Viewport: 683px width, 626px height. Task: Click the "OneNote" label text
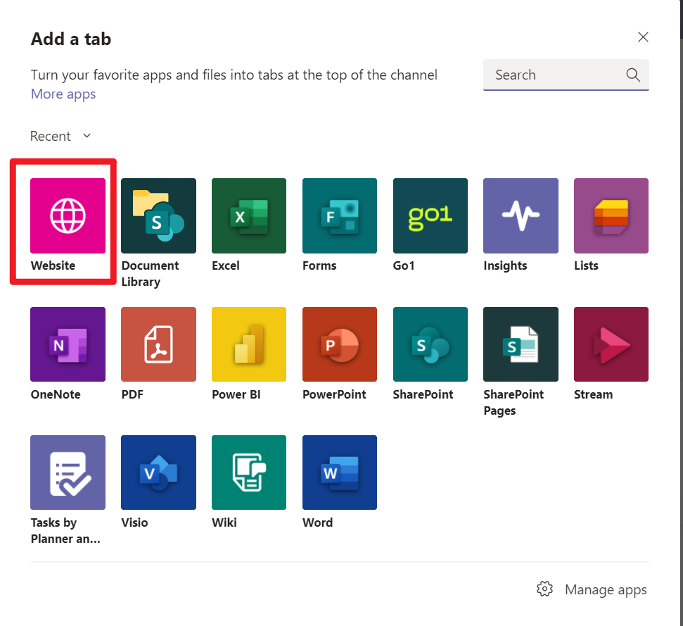click(x=56, y=394)
